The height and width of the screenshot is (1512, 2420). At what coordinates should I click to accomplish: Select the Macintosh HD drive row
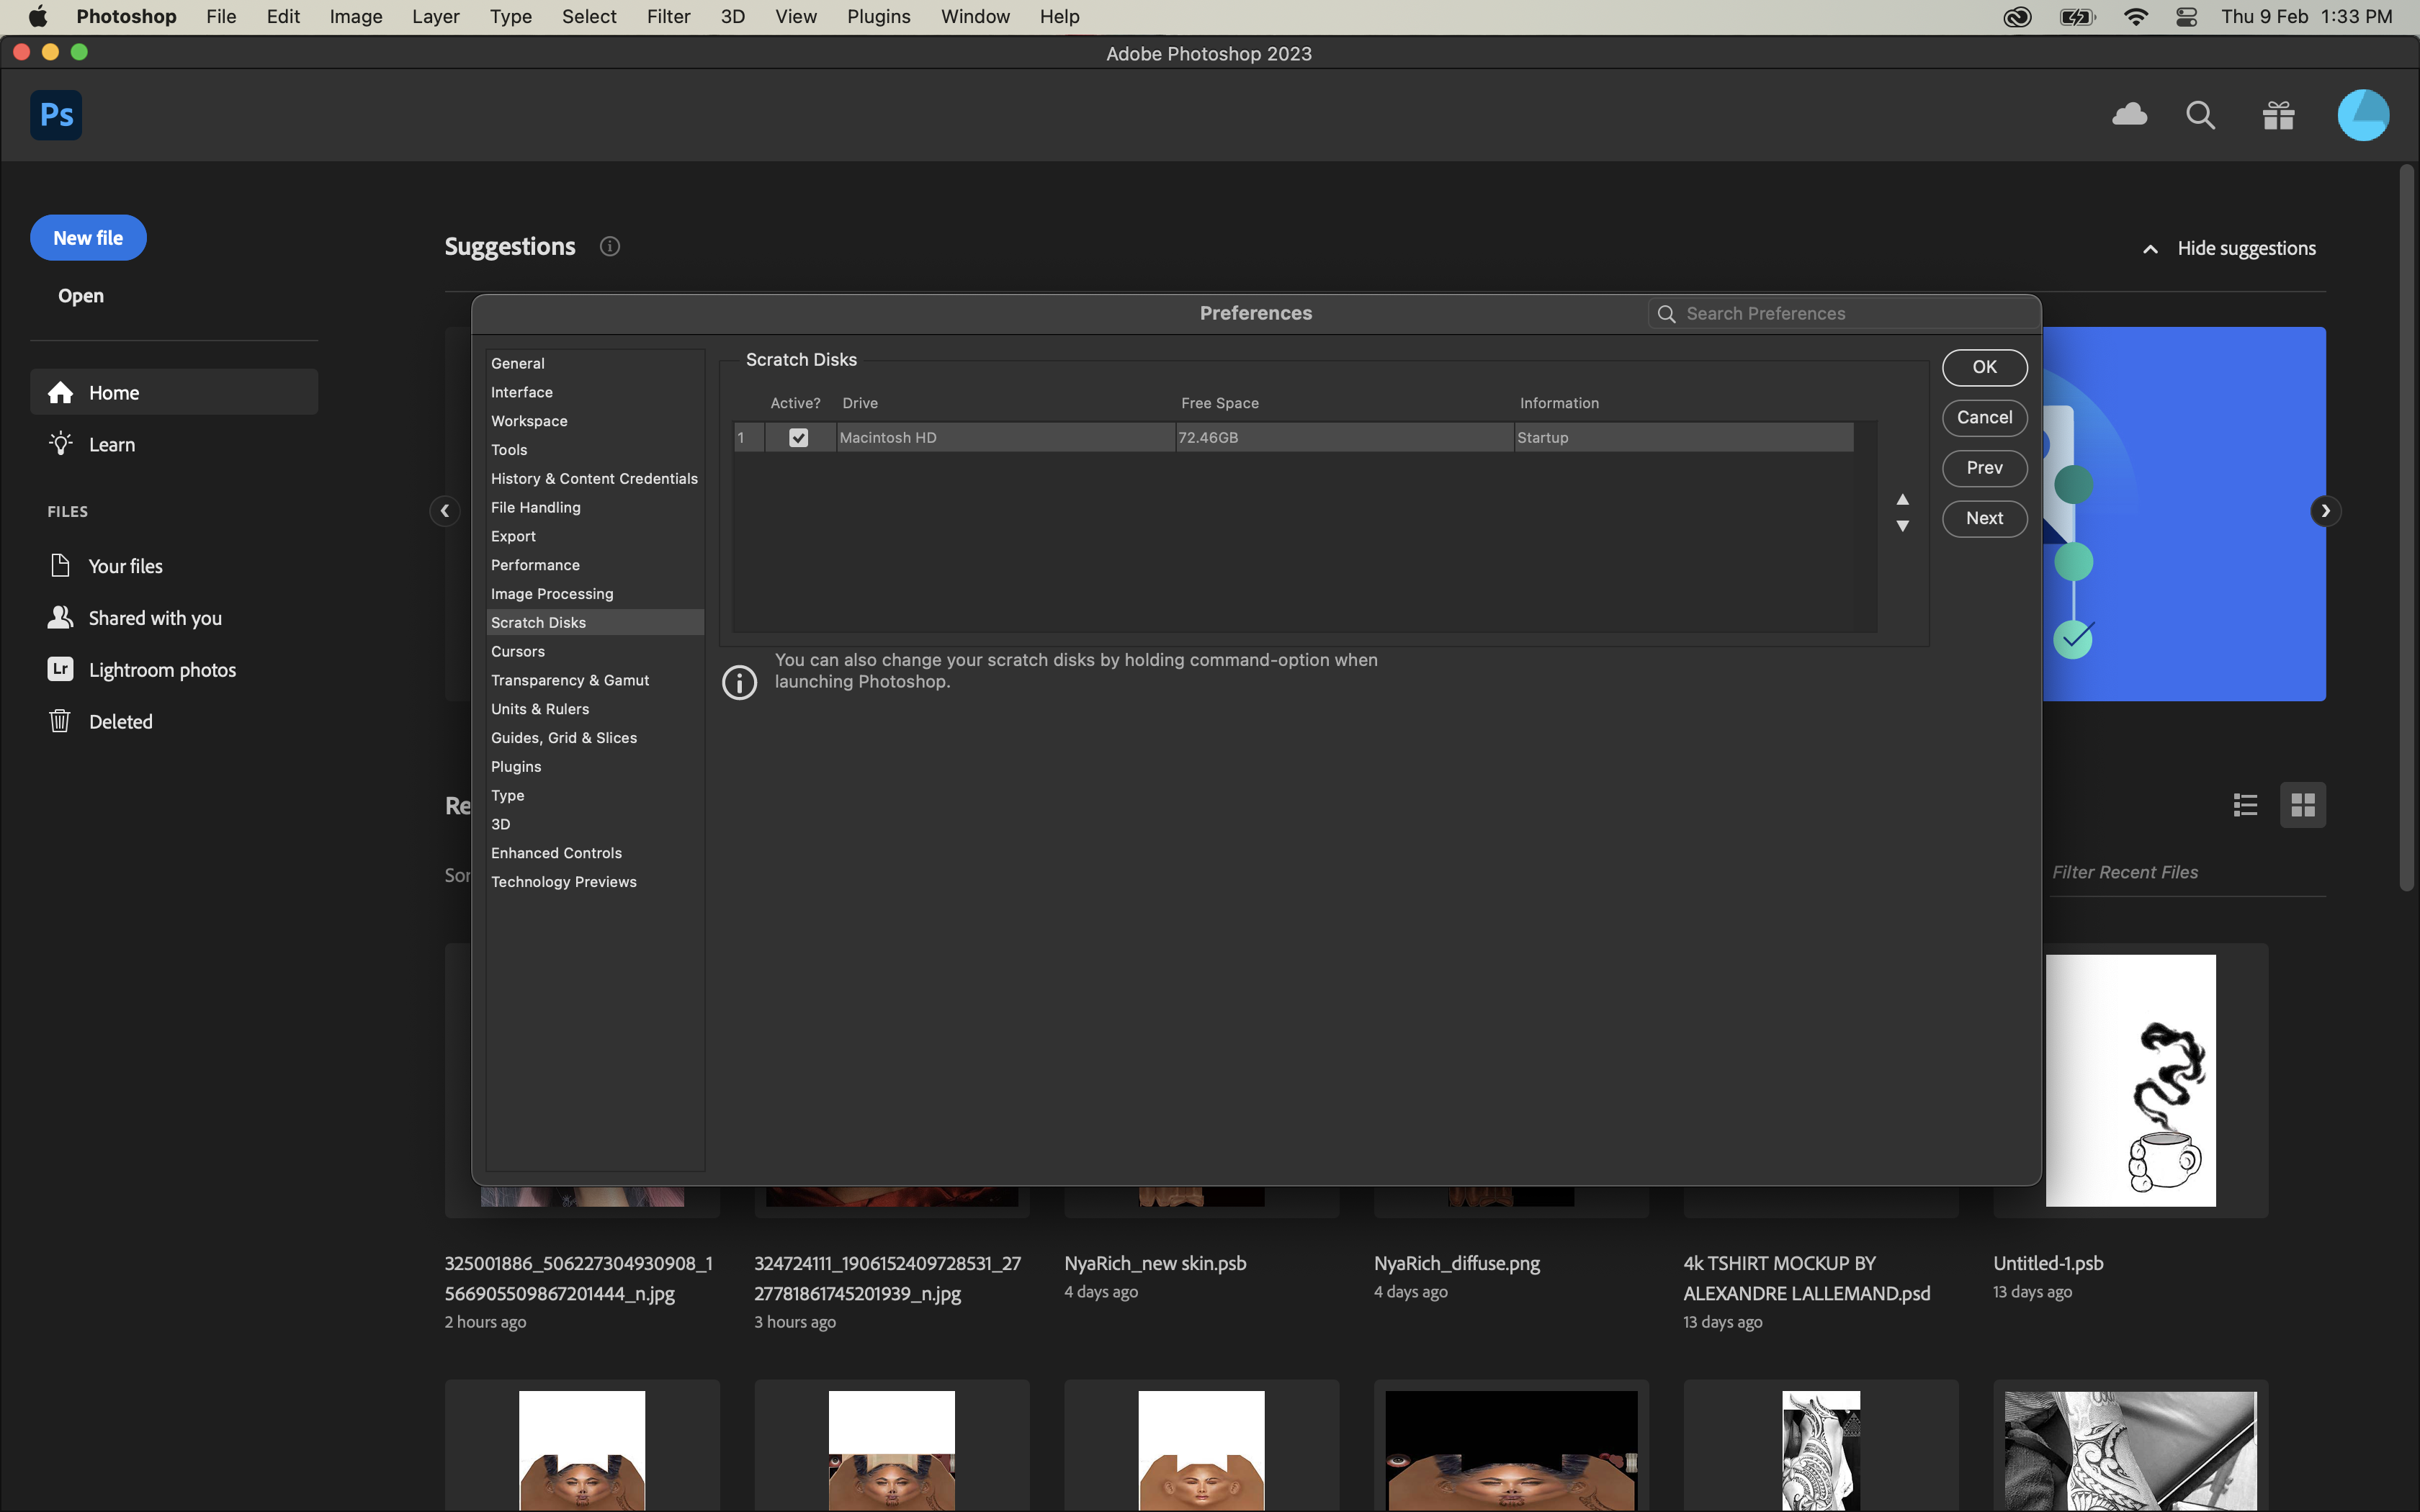point(1294,437)
